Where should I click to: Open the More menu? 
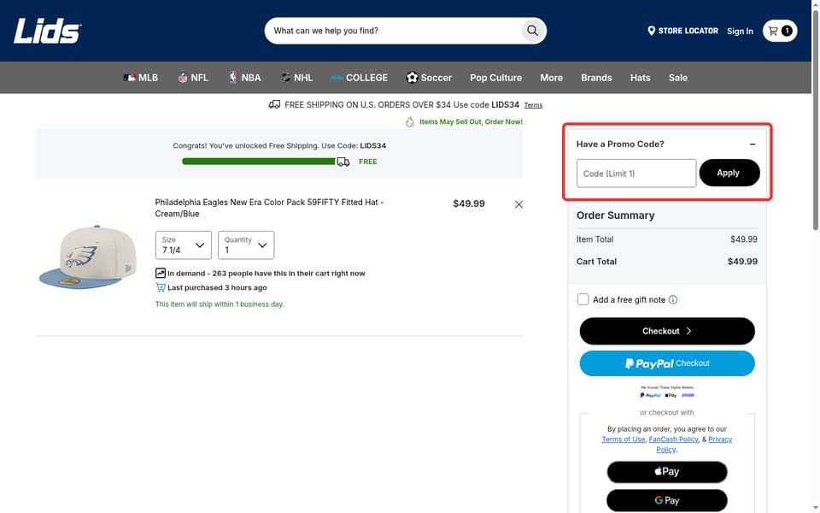(x=551, y=78)
